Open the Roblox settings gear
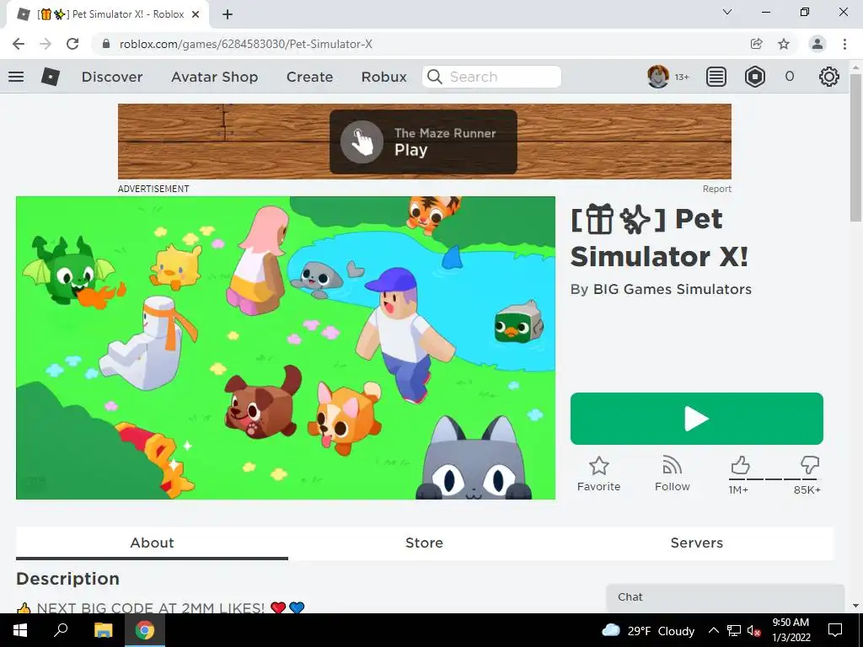This screenshot has height=647, width=863. [x=829, y=77]
